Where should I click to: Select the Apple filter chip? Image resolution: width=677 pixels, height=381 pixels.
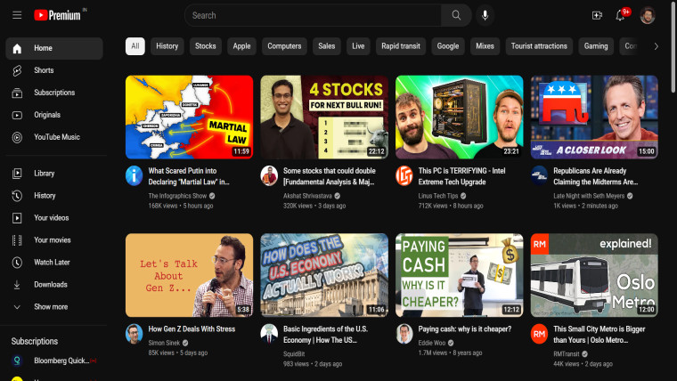tap(241, 46)
